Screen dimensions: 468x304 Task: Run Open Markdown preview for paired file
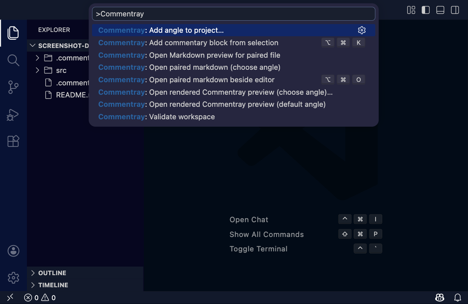[234, 55]
